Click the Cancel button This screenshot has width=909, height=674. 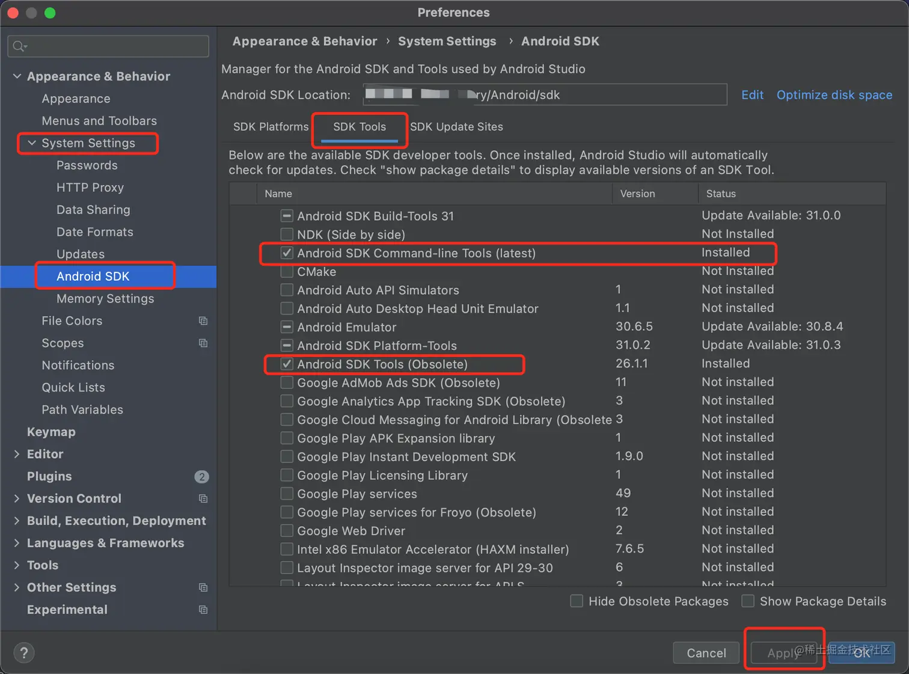point(706,653)
